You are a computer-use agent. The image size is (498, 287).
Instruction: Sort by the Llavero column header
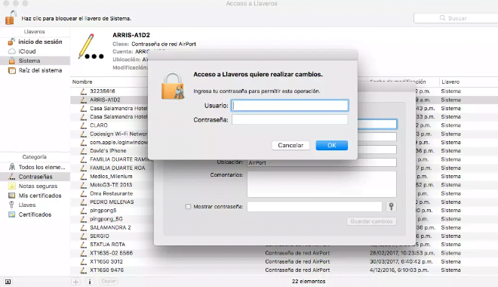(450, 82)
